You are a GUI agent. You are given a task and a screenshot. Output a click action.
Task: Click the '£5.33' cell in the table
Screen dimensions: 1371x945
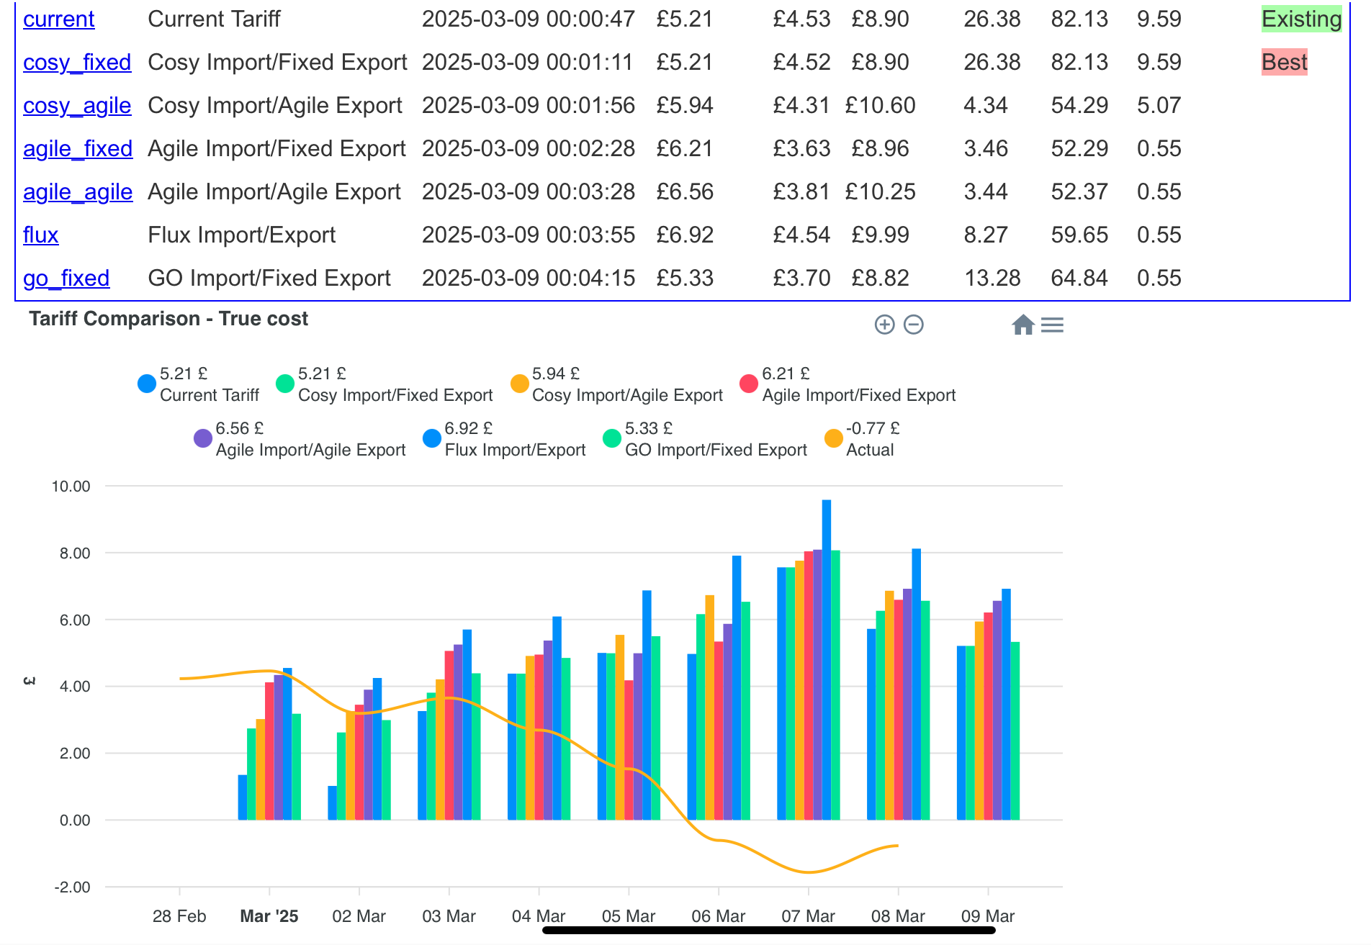pyautogui.click(x=685, y=279)
